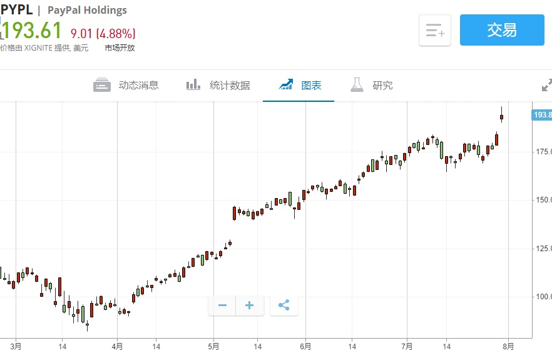
Task: Click the flask research icon
Action: 357,84
